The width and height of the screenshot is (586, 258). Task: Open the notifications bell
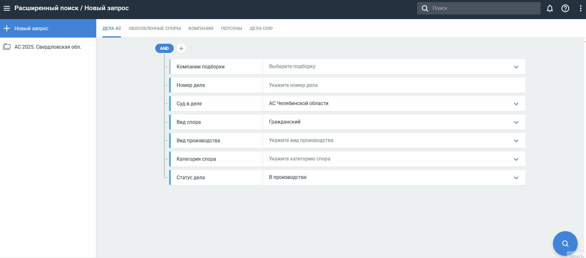550,8
